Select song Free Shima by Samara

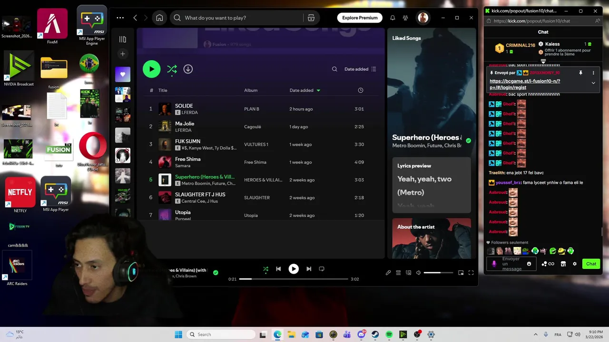tap(261, 162)
